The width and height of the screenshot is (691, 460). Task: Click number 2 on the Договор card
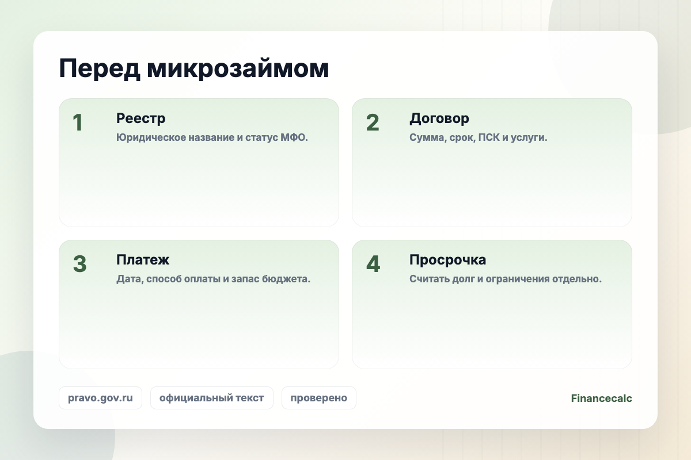coord(373,123)
